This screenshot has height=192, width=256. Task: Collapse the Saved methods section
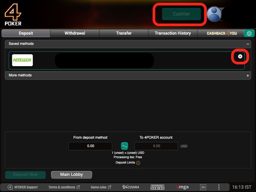pyautogui.click(x=248, y=44)
